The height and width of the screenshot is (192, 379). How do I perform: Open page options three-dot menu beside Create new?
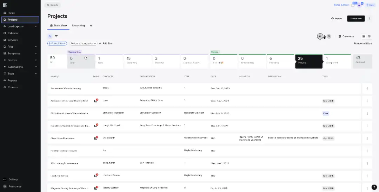point(369,19)
